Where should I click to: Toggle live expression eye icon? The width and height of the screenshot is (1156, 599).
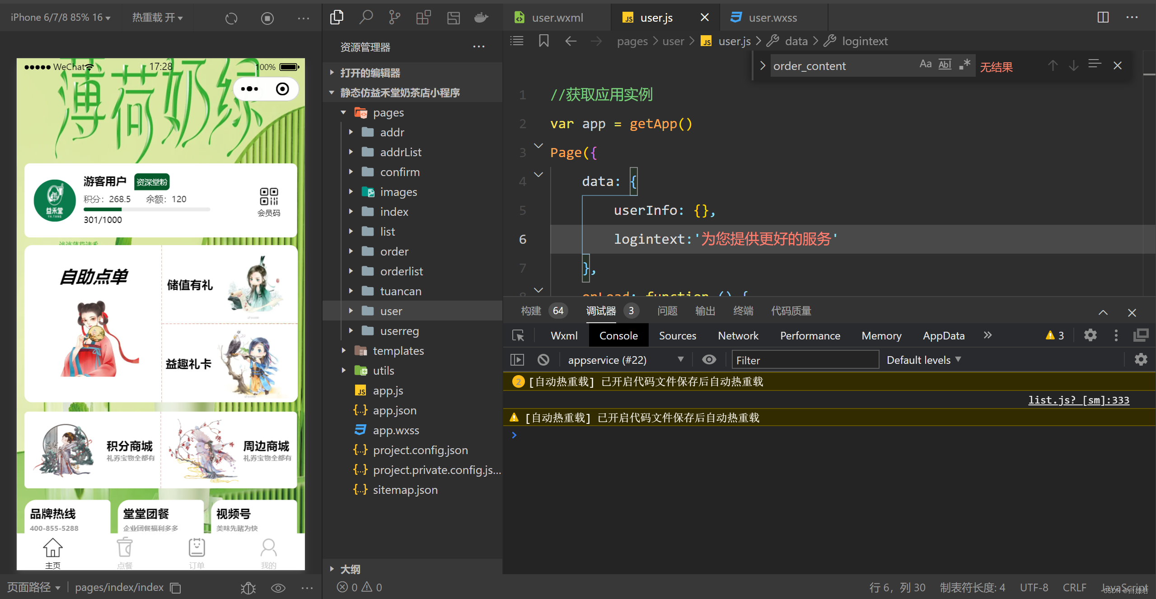coord(709,359)
